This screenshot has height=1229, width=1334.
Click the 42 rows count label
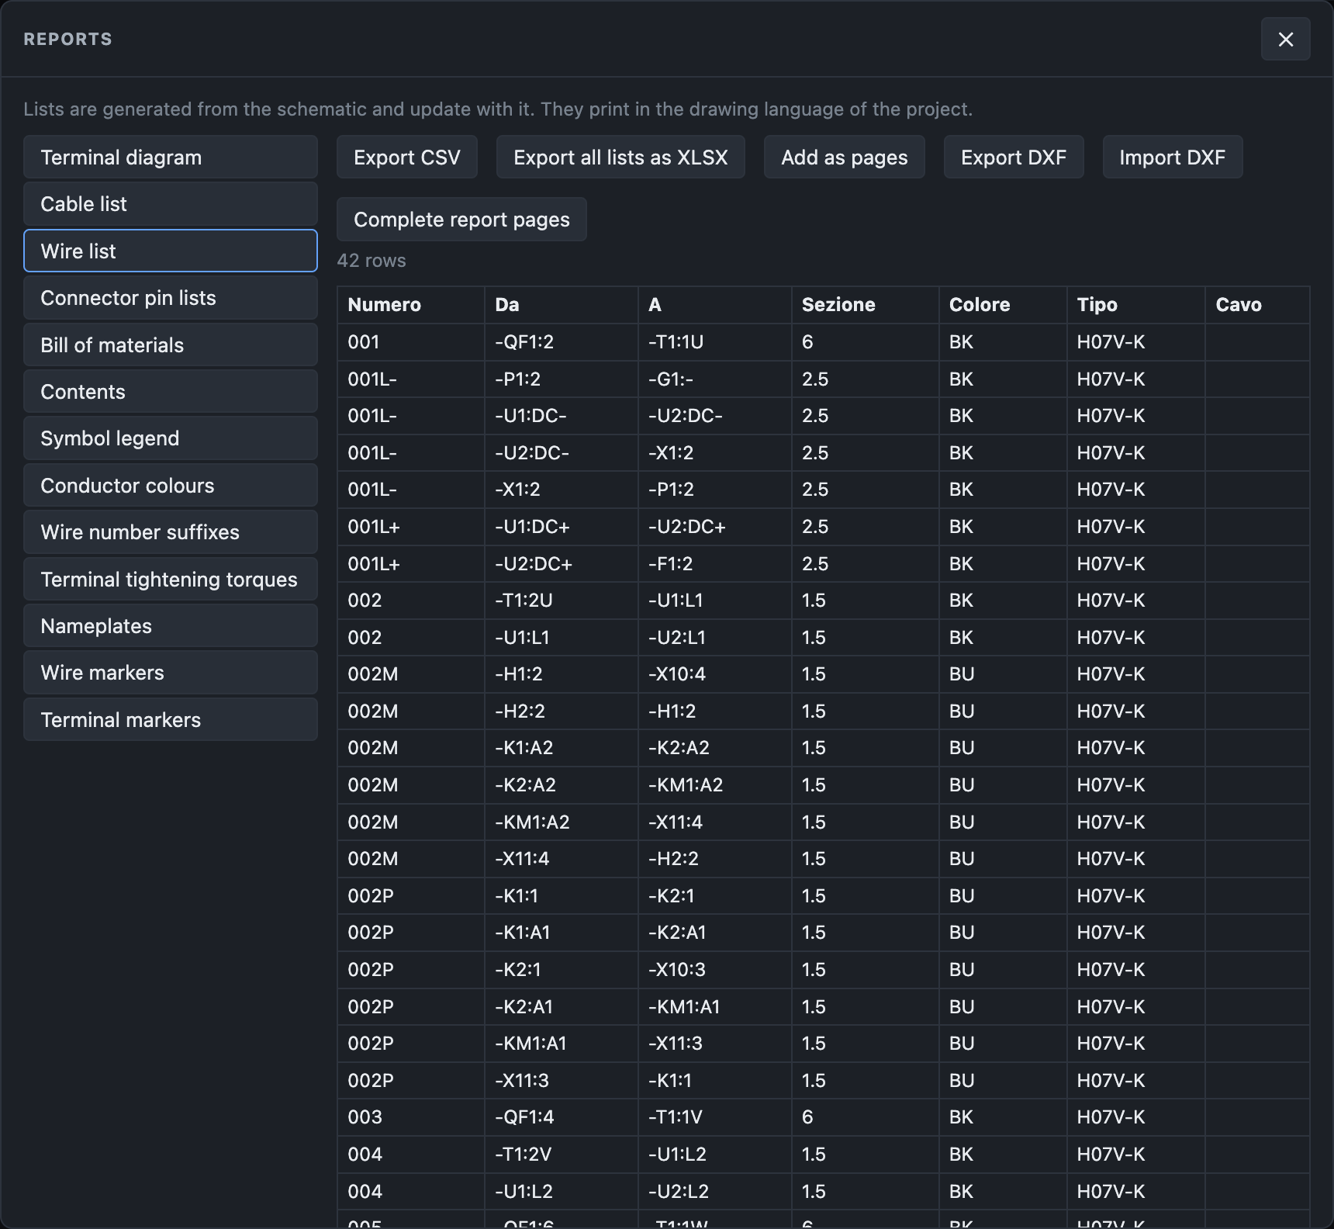372,261
